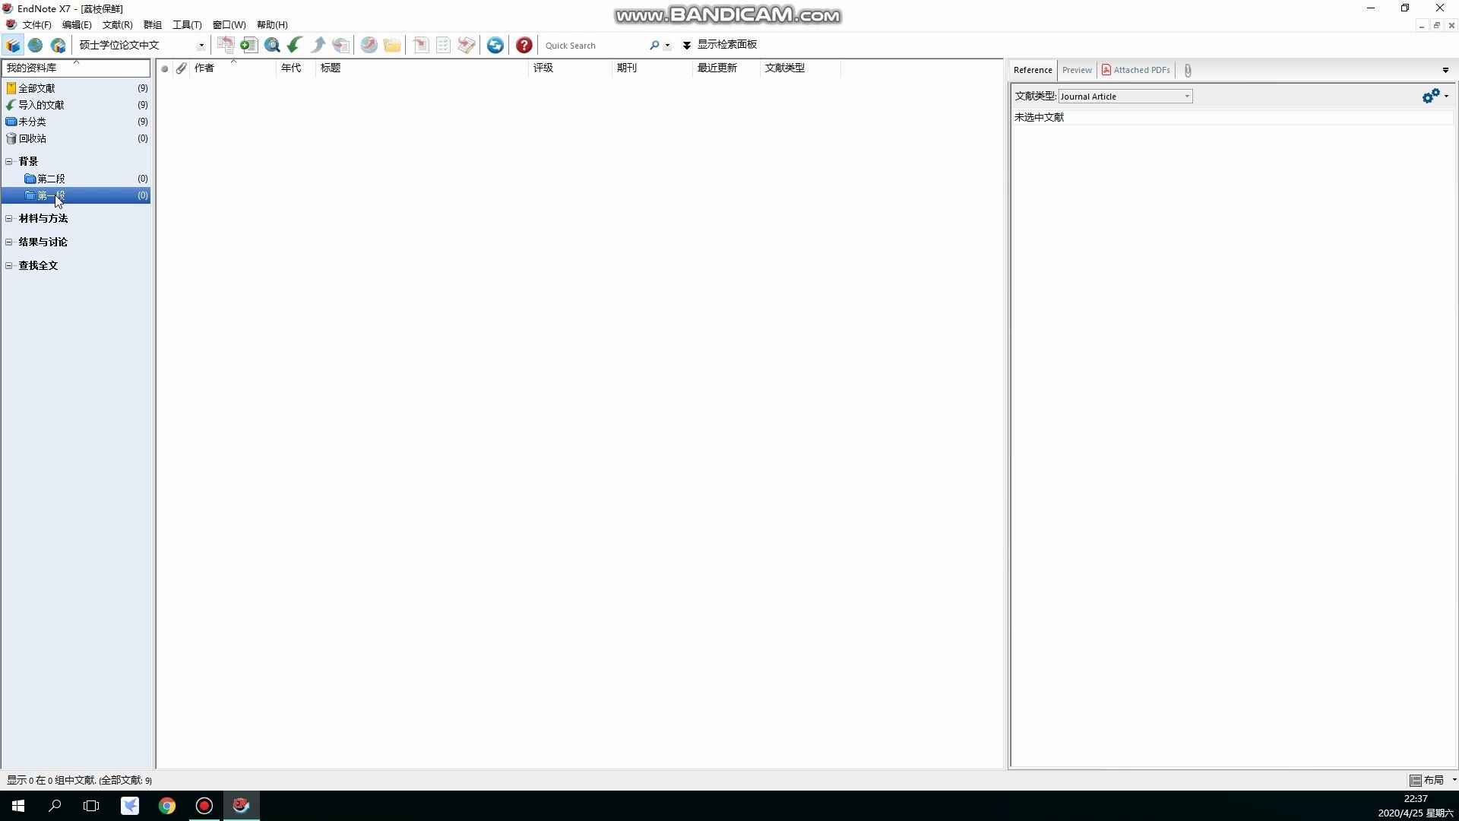Switch to the Reference tab

click(x=1033, y=70)
